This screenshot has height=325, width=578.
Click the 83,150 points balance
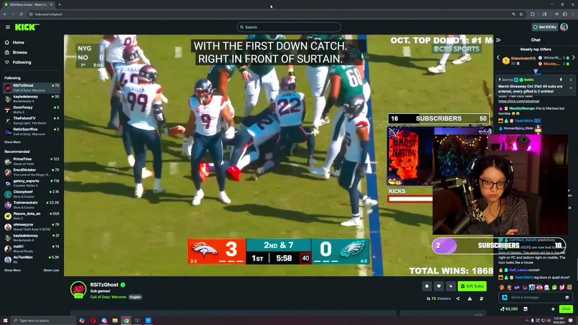pyautogui.click(x=508, y=309)
